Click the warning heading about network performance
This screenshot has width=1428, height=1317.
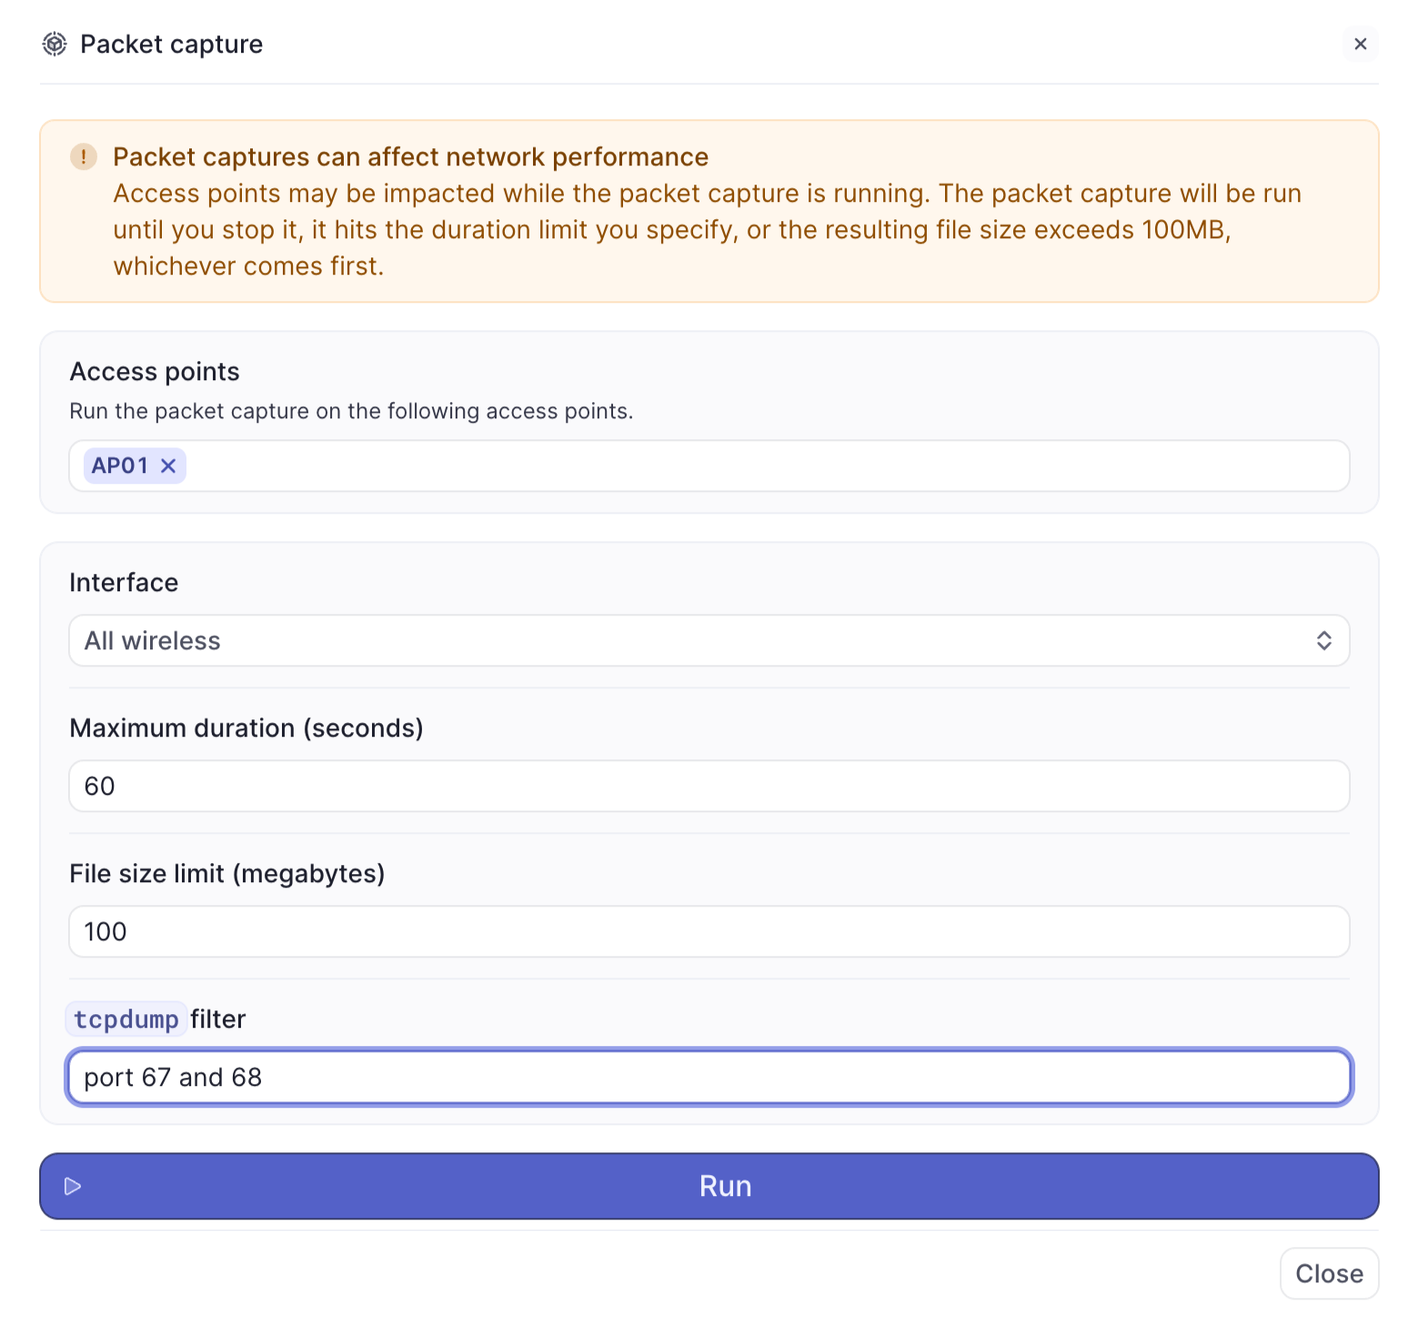point(410,156)
